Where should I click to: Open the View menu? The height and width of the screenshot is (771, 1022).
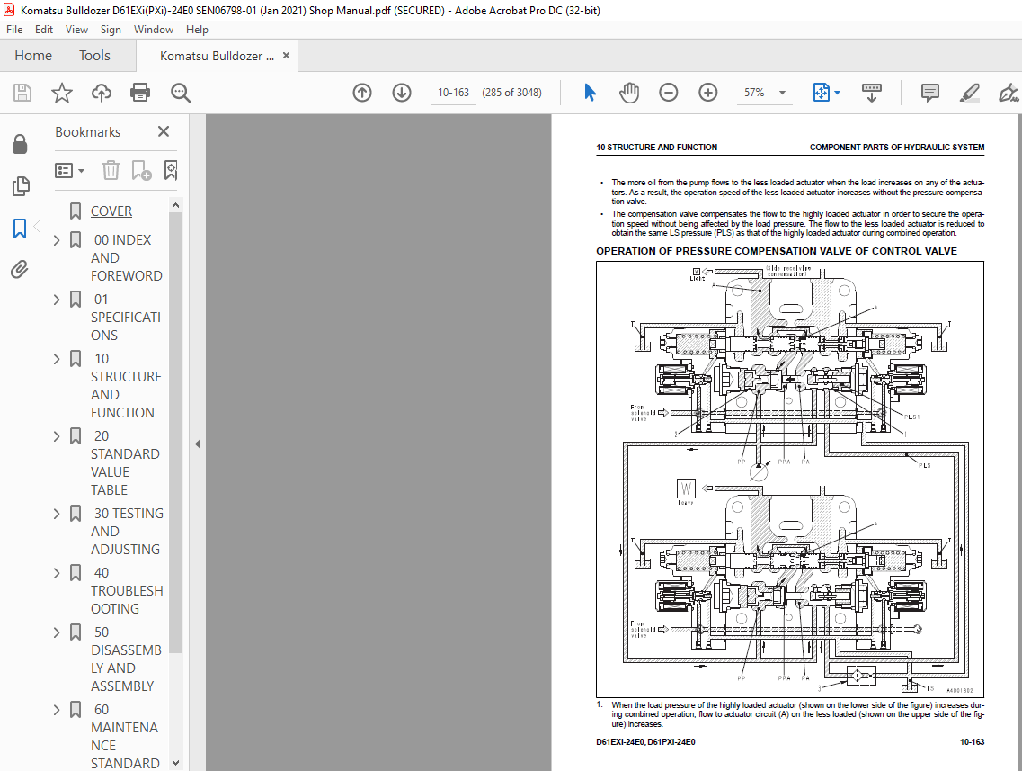tap(76, 30)
